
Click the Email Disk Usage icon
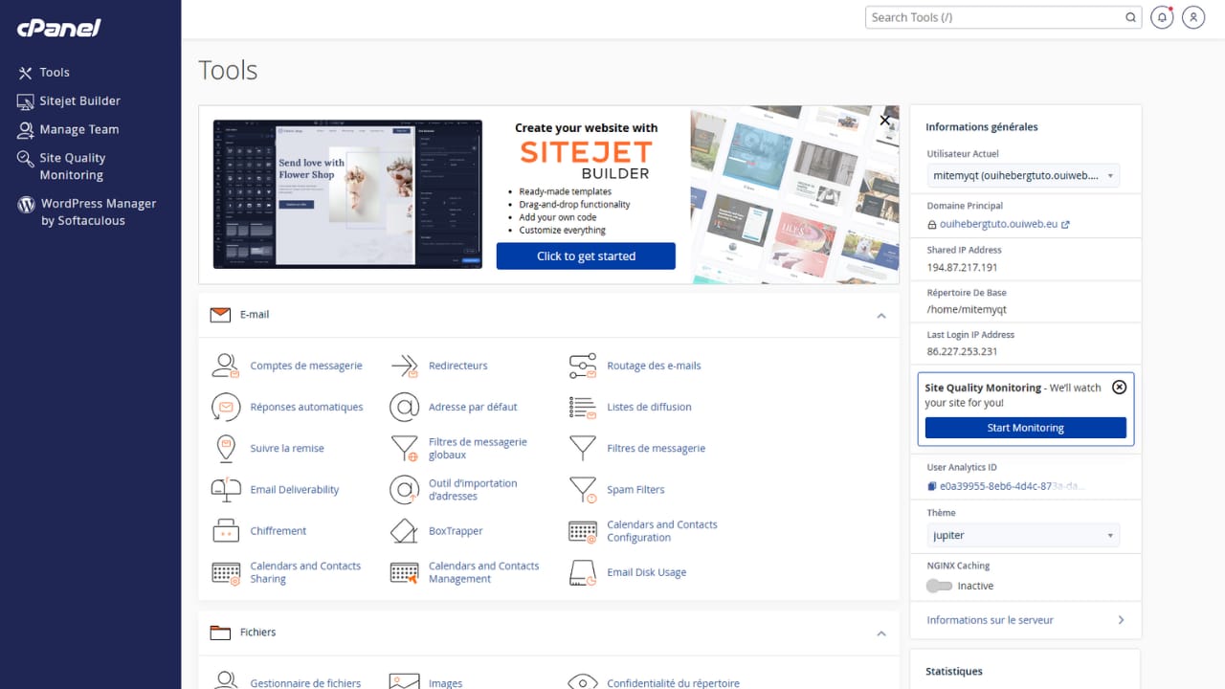(x=582, y=571)
